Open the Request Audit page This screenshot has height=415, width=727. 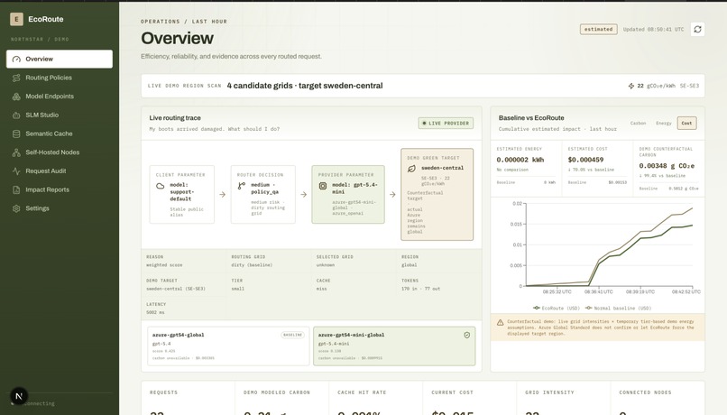coord(60,171)
